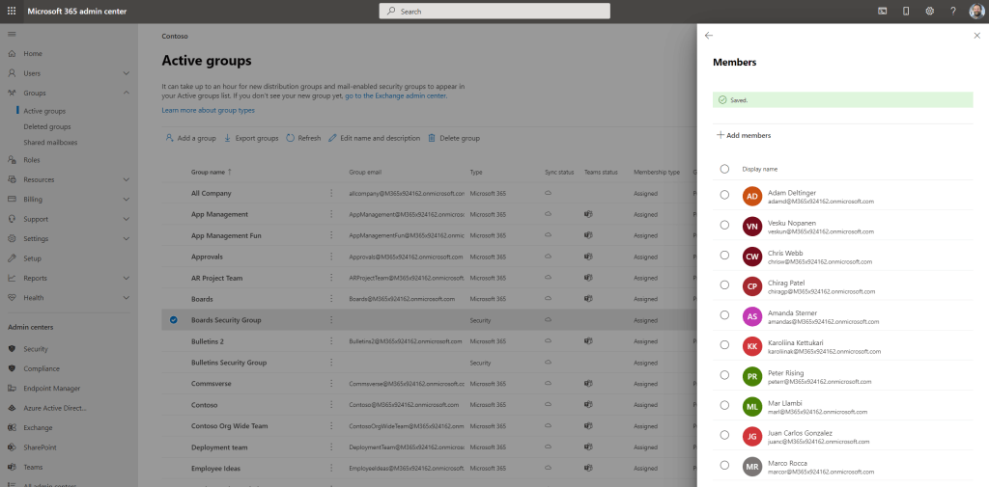This screenshot has height=487, width=989.
Task: Click the settings gear in top bar
Action: click(929, 11)
